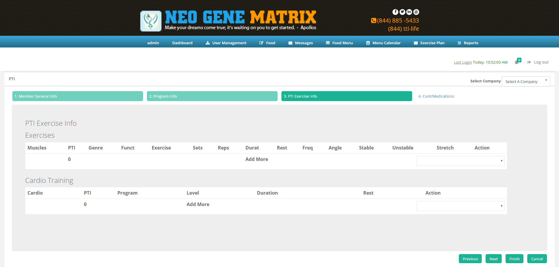Click the Funct column header
The width and height of the screenshot is (559, 267).
point(128,148)
